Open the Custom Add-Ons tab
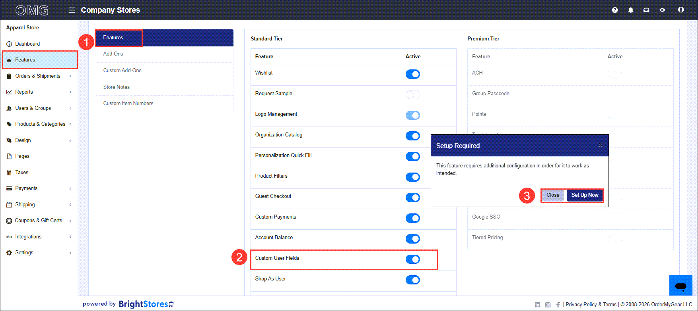Image resolution: width=698 pixels, height=311 pixels. [x=164, y=71]
